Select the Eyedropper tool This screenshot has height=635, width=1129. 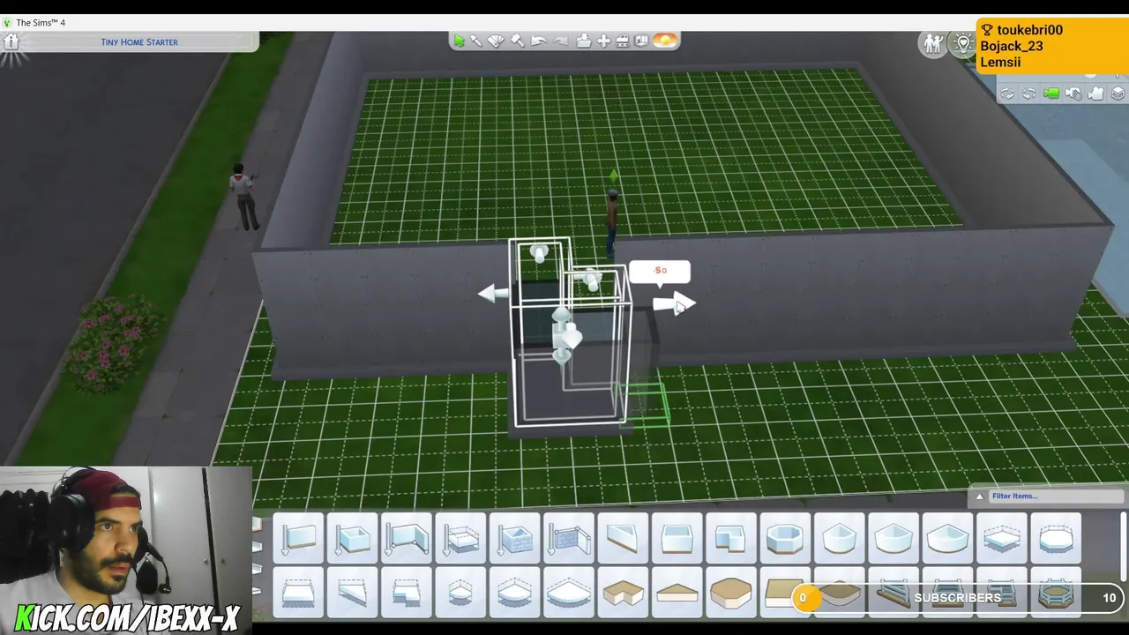476,41
